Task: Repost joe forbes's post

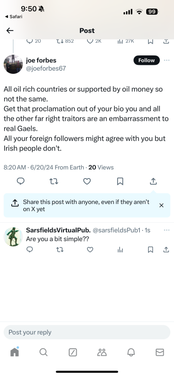Action: click(54, 181)
